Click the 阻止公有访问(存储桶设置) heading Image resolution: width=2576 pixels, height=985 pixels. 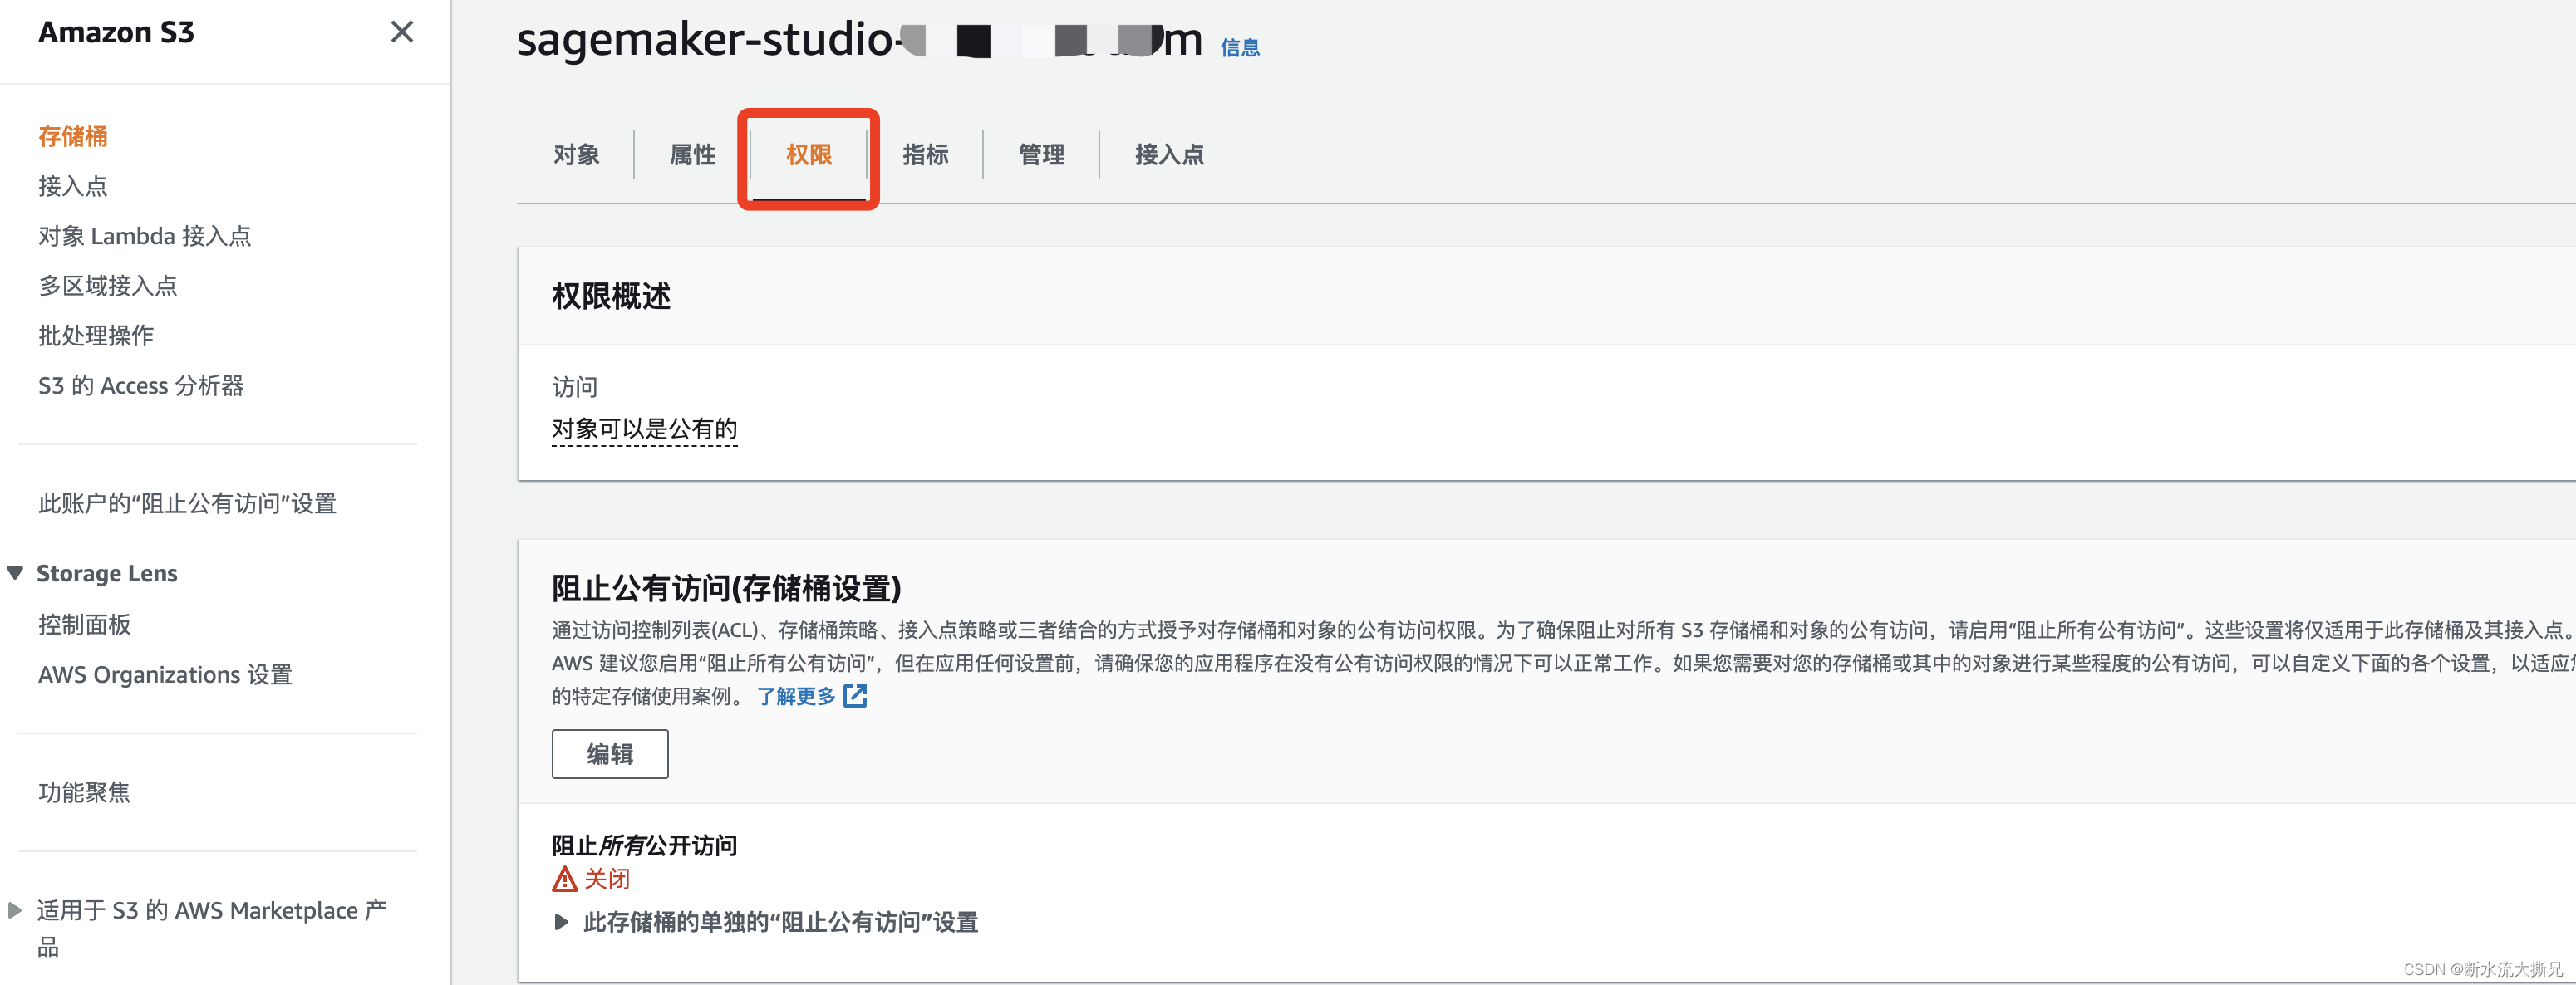727,588
